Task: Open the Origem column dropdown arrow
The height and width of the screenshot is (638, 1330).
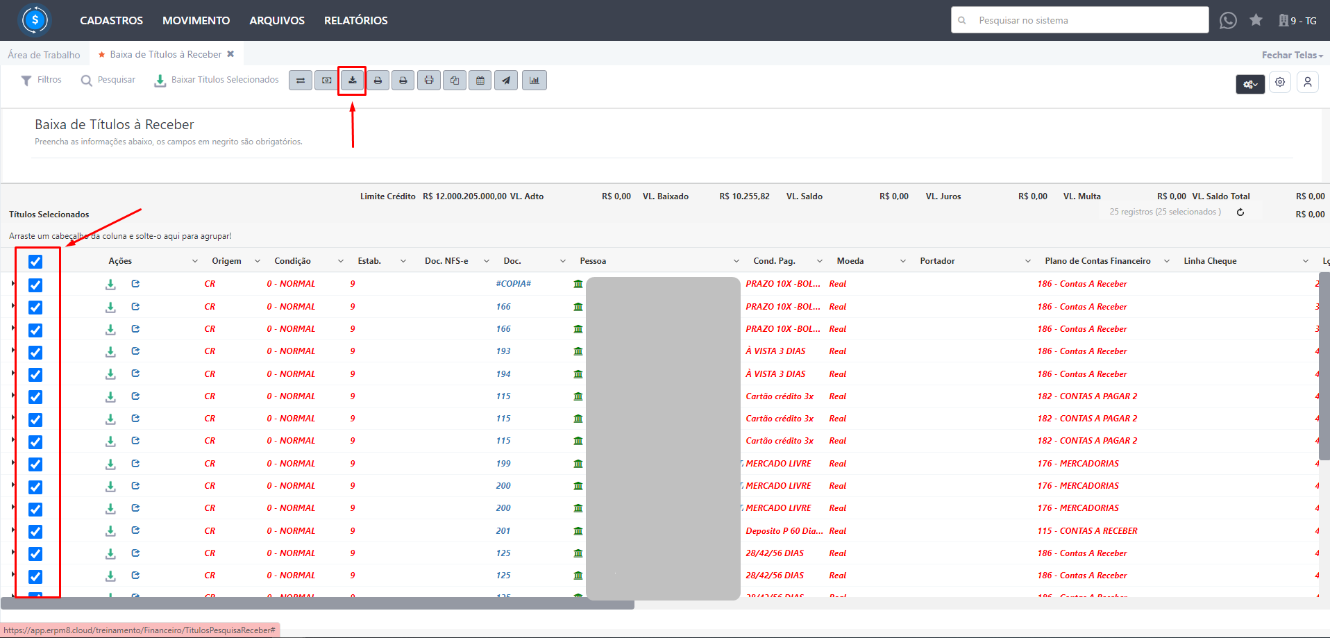Action: pyautogui.click(x=258, y=261)
